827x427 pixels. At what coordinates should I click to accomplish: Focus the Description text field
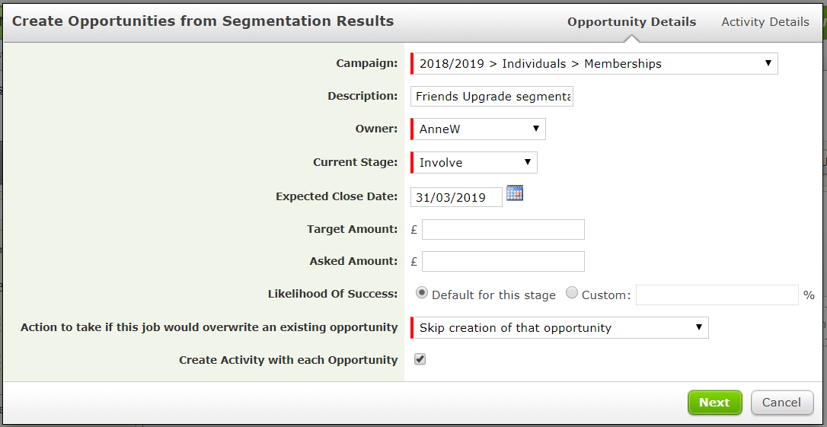pyautogui.click(x=492, y=97)
